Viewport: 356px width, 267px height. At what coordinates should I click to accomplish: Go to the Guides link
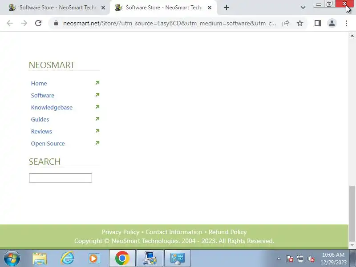coord(40,119)
